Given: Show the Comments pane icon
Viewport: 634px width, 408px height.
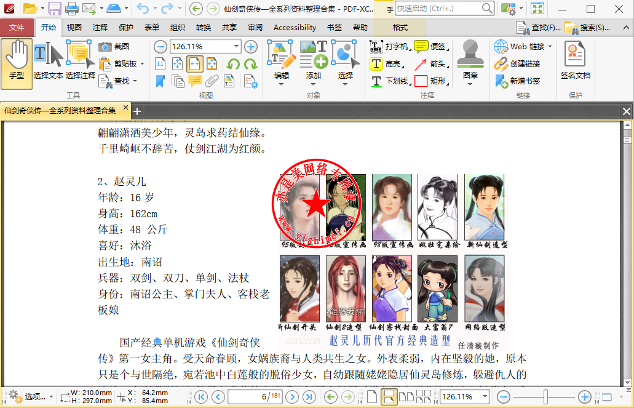Looking at the screenshot, I should tap(195, 81).
